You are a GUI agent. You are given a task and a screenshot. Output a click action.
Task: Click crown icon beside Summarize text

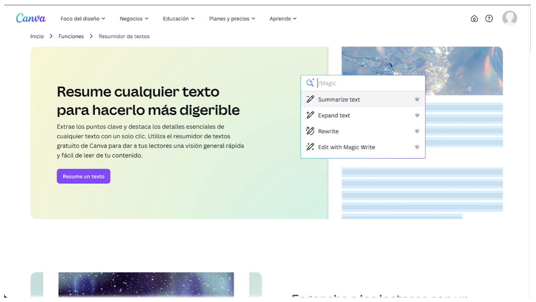click(x=417, y=100)
